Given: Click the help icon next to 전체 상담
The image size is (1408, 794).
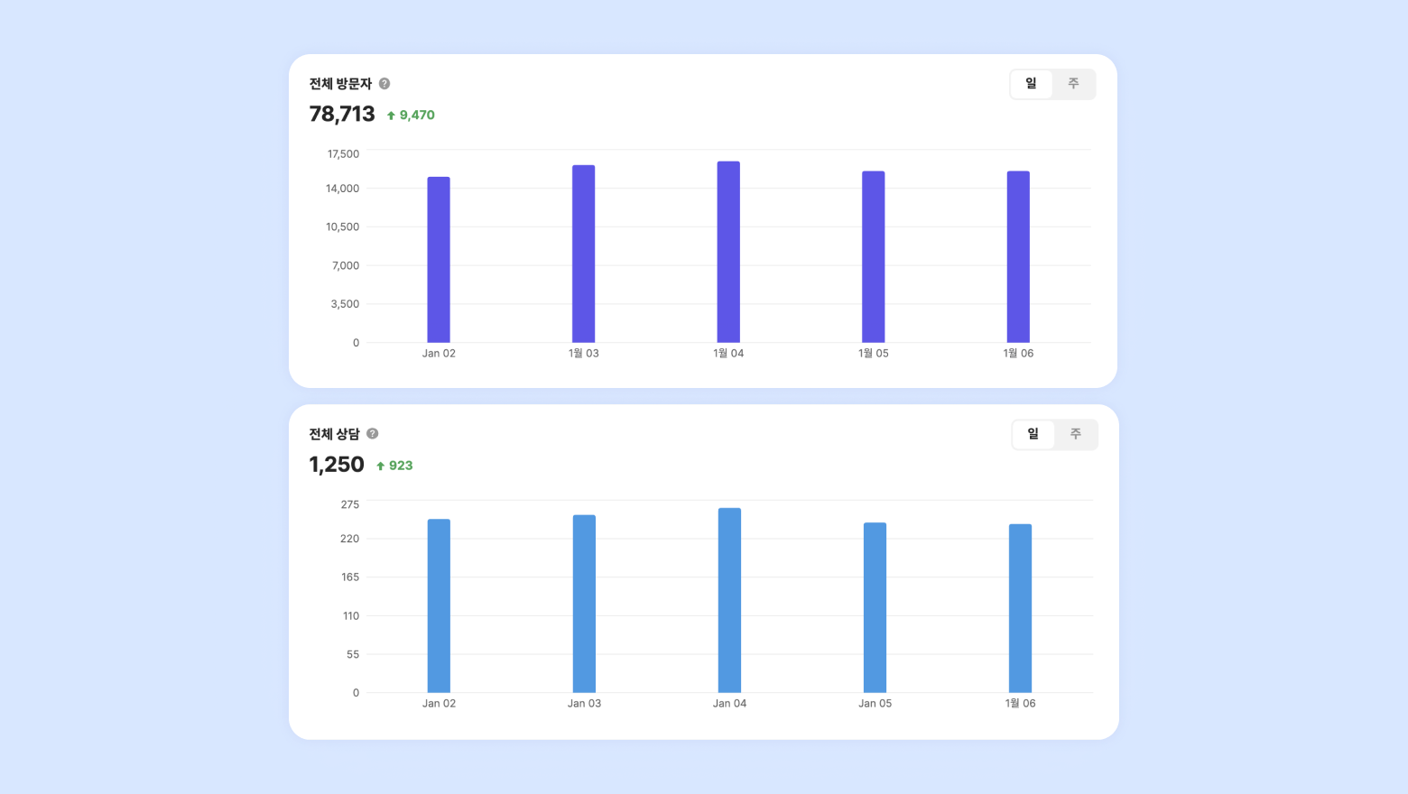Looking at the screenshot, I should click(x=372, y=434).
